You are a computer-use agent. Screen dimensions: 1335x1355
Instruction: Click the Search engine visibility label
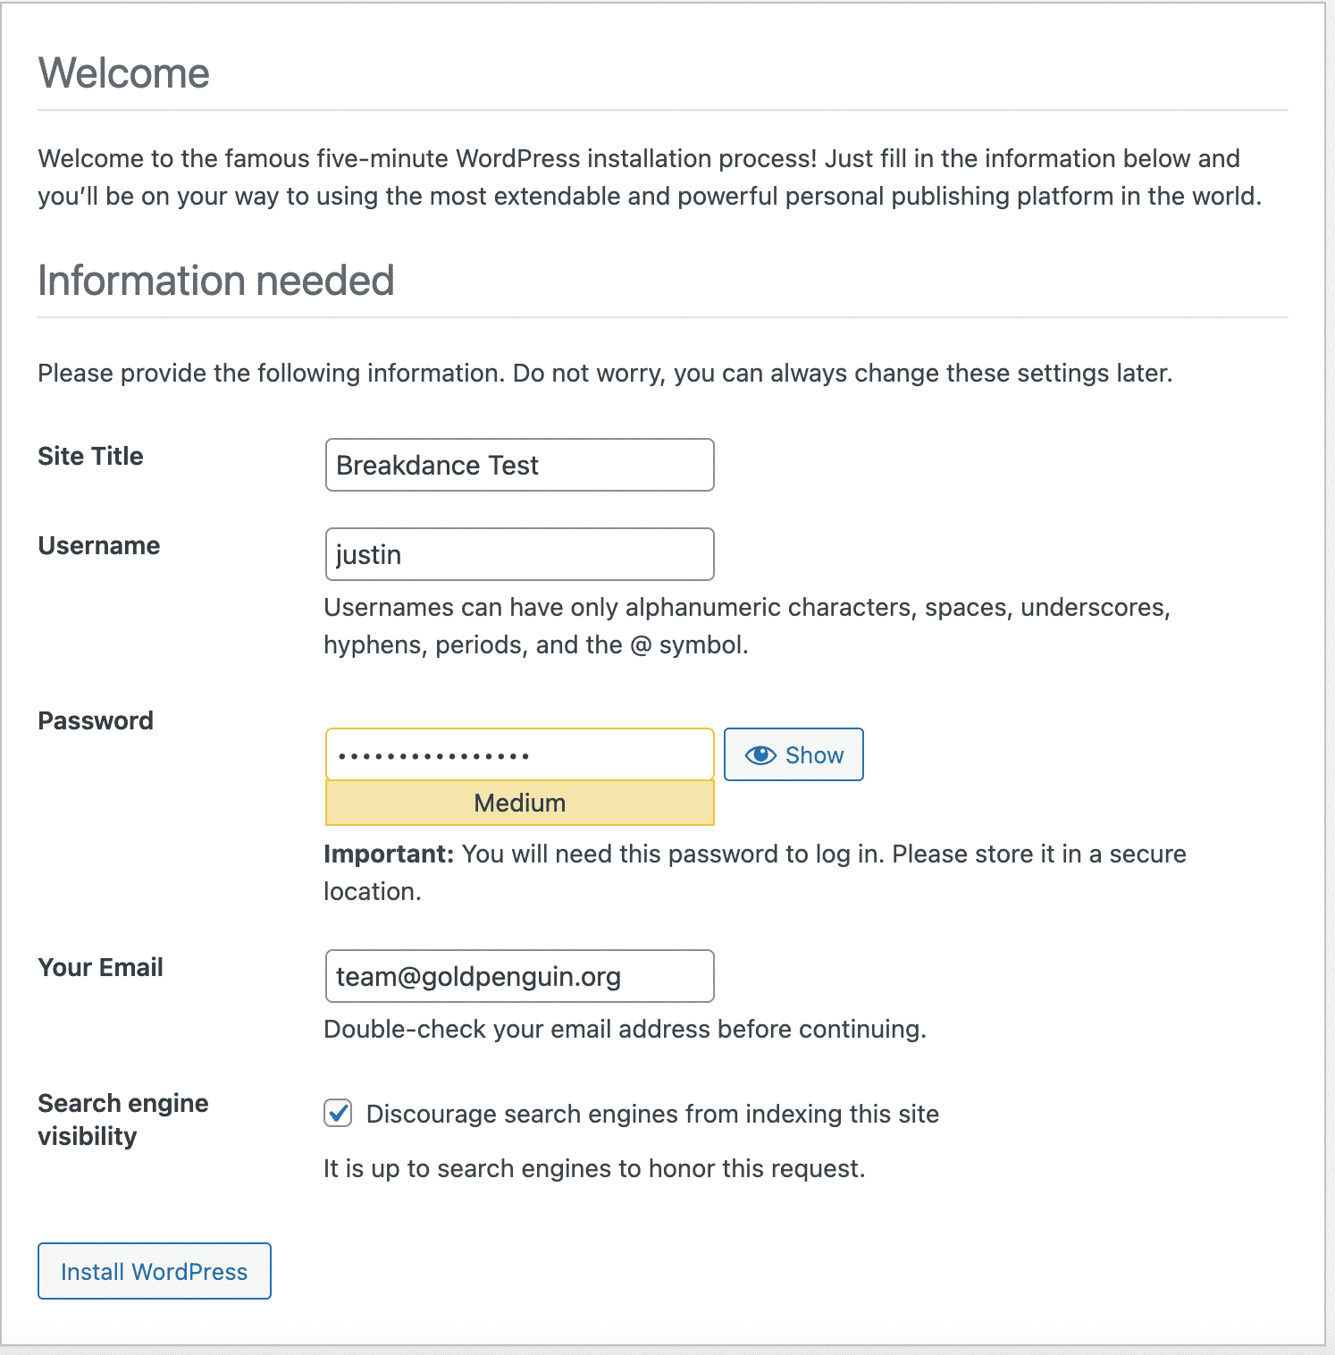point(122,1119)
